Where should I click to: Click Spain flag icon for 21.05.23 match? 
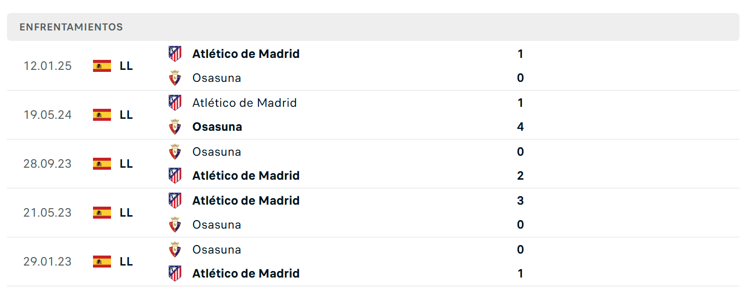(102, 213)
